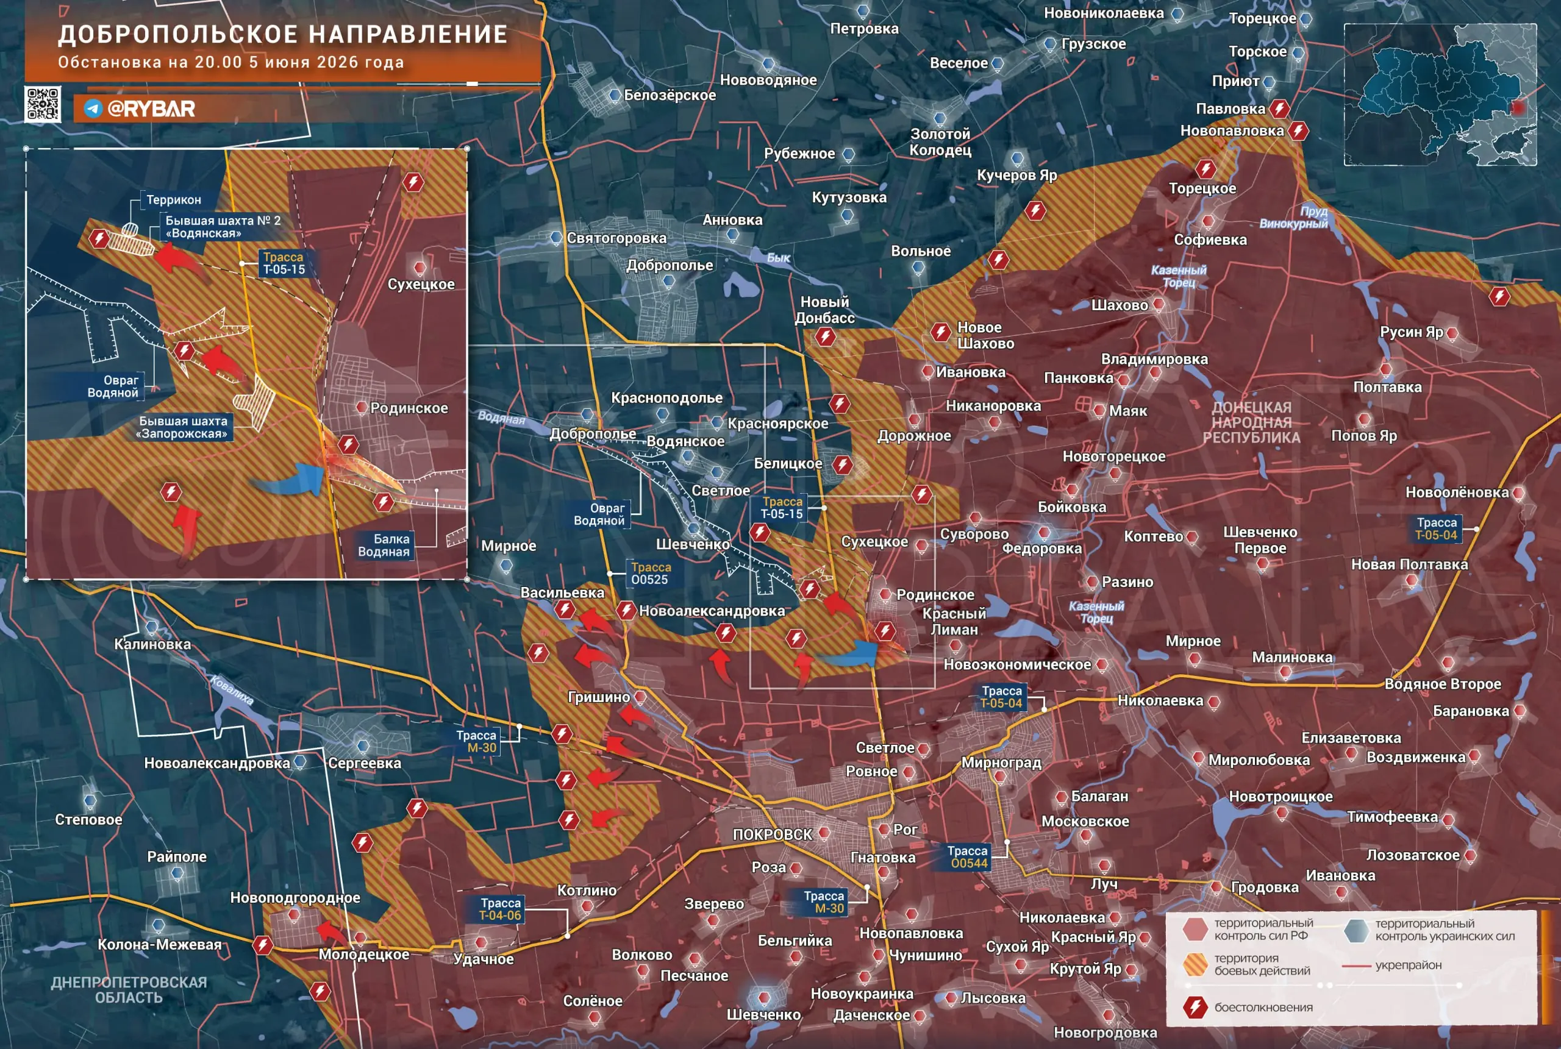
Task: Click the 'Бывшая шахта № 2 «Водянская»' label
Action: [x=223, y=227]
